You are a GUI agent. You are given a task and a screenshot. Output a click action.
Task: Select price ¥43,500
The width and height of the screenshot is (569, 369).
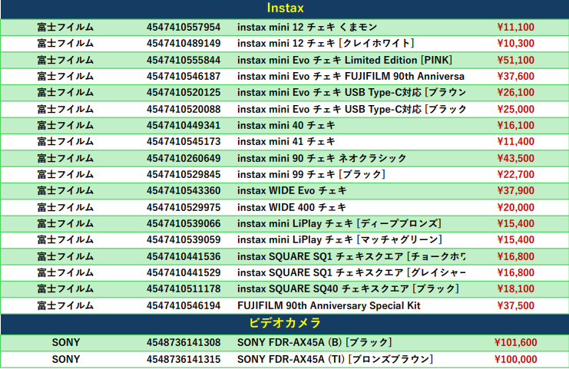click(x=516, y=158)
